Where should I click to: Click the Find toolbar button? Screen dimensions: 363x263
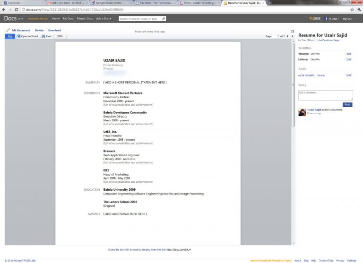point(46,36)
